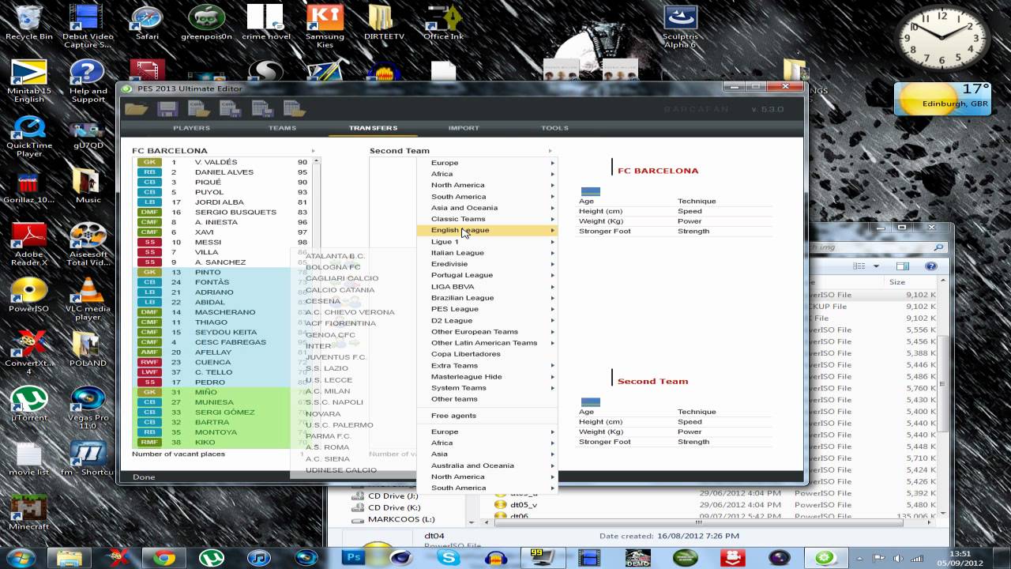Open Adobe Reader X desktop shortcut
The width and height of the screenshot is (1011, 569).
tap(29, 243)
